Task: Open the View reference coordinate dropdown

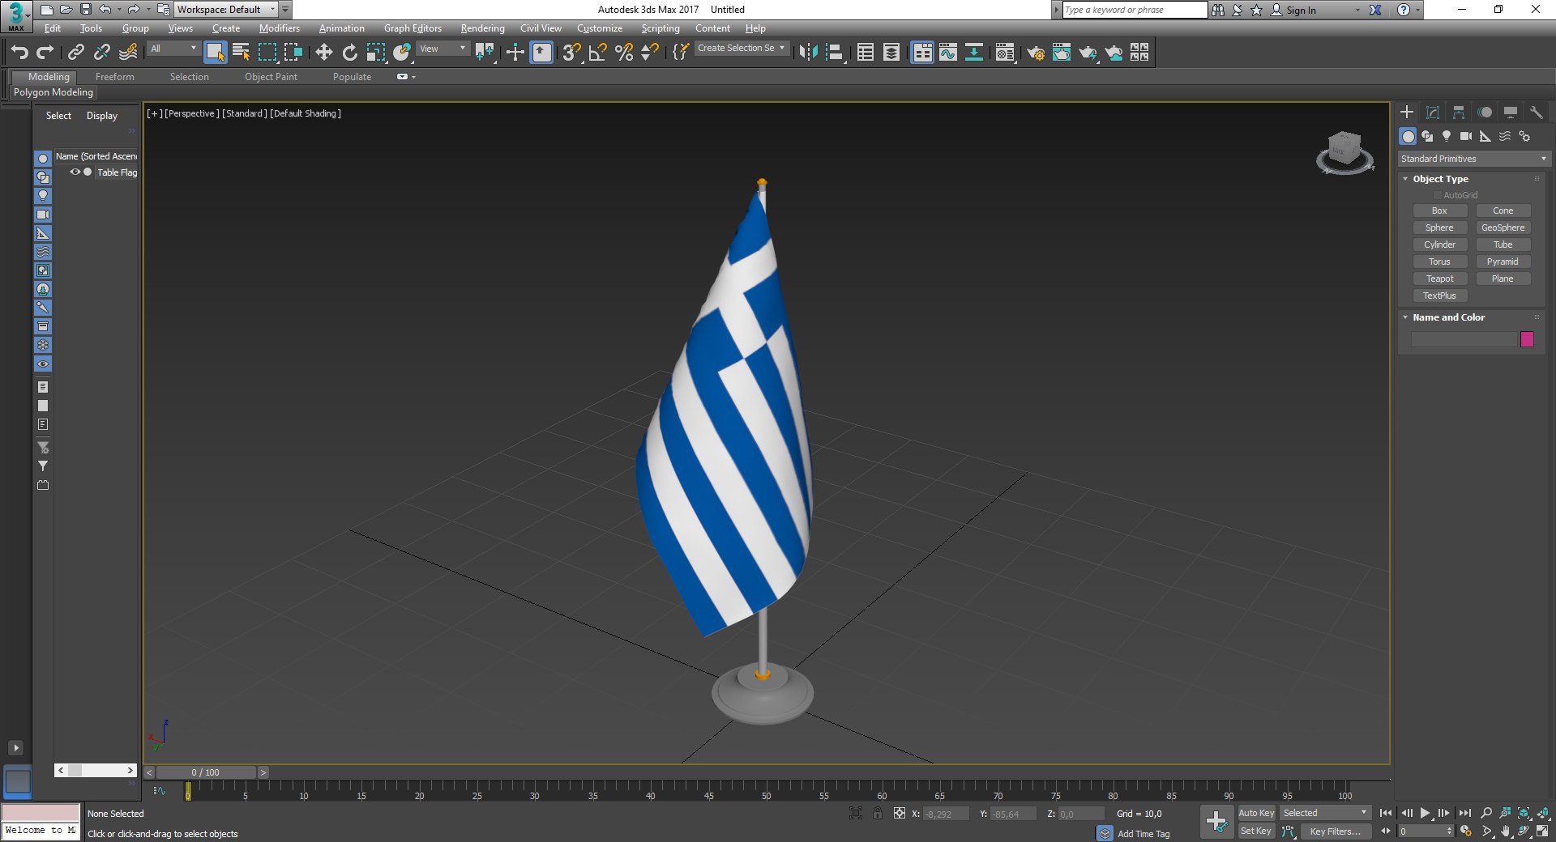Action: (x=442, y=49)
